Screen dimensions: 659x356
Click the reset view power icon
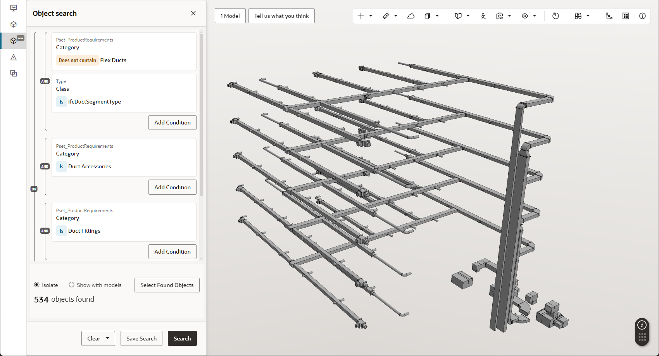[x=555, y=16]
